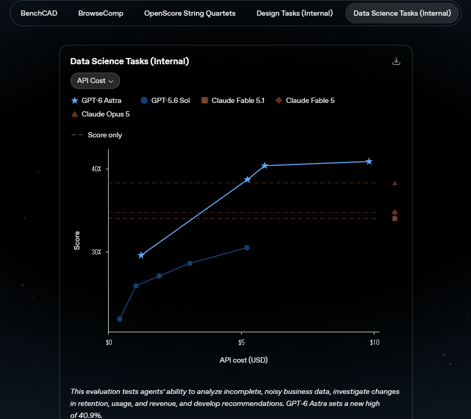Click the 30% y-axis label
Screen dimensions: 471x419
click(97, 252)
